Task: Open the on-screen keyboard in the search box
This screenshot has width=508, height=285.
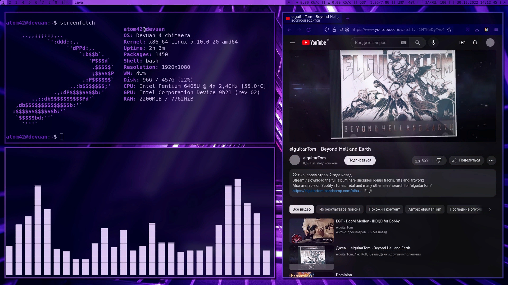Action: [403, 43]
